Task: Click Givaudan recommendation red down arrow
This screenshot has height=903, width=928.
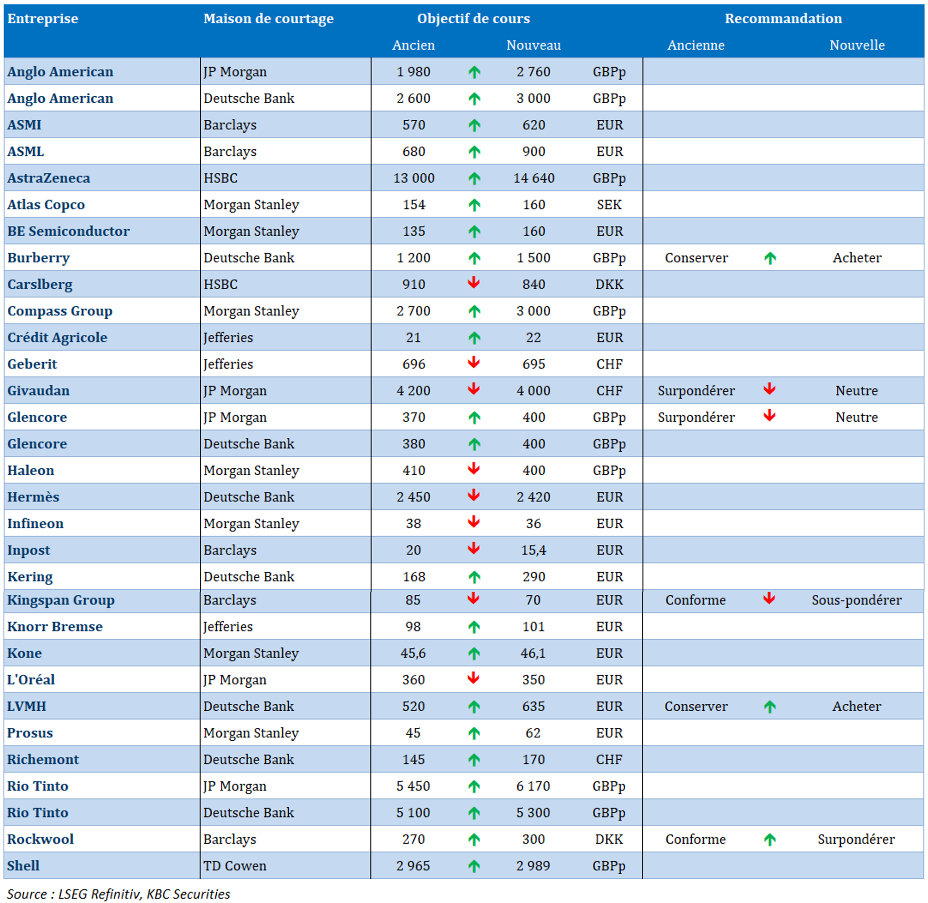Action: [770, 389]
